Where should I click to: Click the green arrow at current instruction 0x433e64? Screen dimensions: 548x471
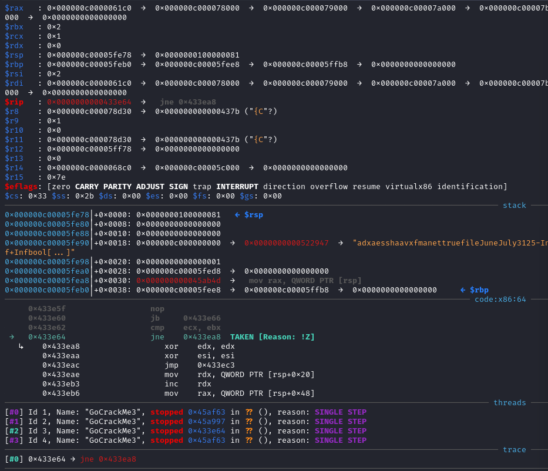pyautogui.click(x=12, y=337)
